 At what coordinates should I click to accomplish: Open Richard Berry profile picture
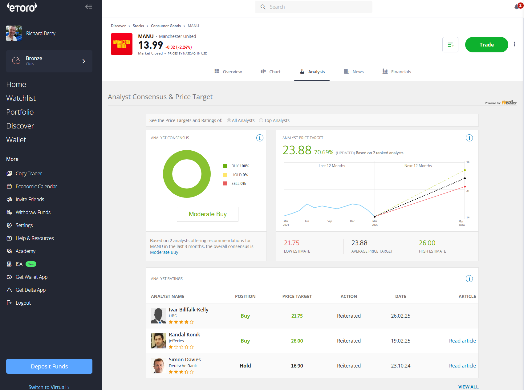coord(14,33)
